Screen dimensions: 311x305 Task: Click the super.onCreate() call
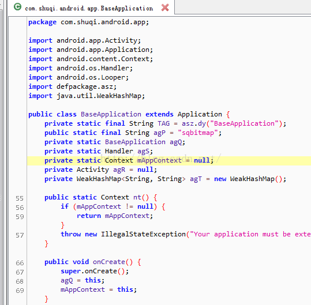pyautogui.click(x=95, y=271)
